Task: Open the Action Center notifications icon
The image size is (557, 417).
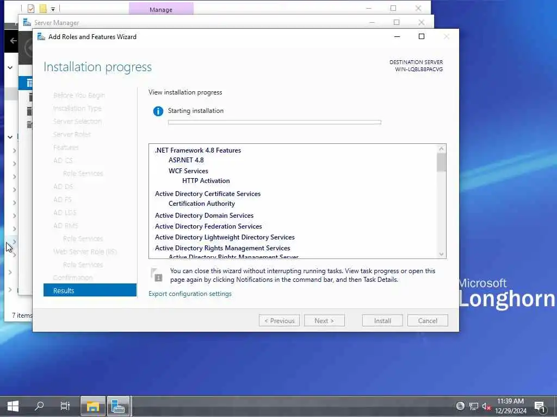Action: (x=540, y=406)
